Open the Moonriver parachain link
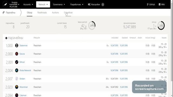 click(24, 87)
